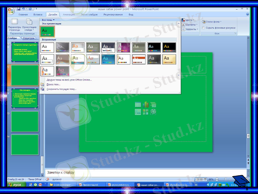Viewport: 258px width, 194px height.
Task: Open the Структура tab in left pane
Action: tap(28, 38)
